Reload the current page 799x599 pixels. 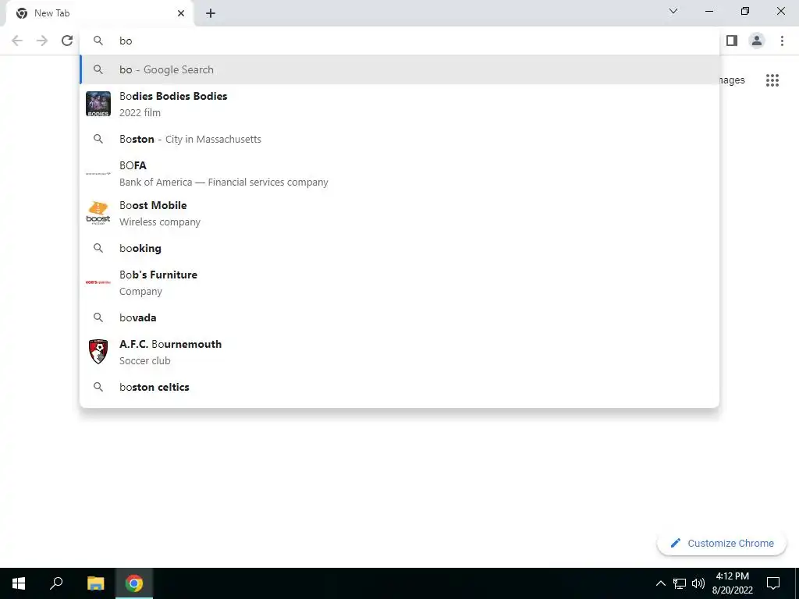67,41
